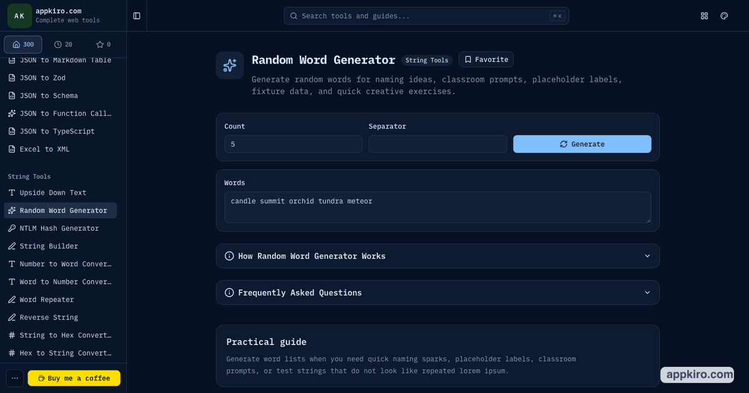Click the Separator input field
Screen dimensions: 749x393
438,144
